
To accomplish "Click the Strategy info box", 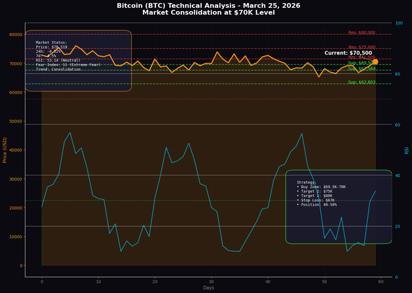I will [x=338, y=207].
